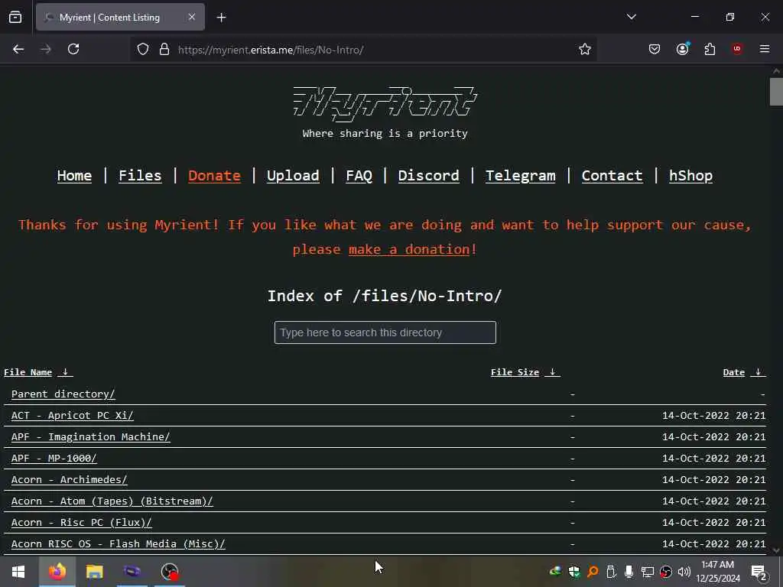Viewport: 783px width, 587px height.
Task: Open APF - MP-1000/ folder
Action: (54, 459)
